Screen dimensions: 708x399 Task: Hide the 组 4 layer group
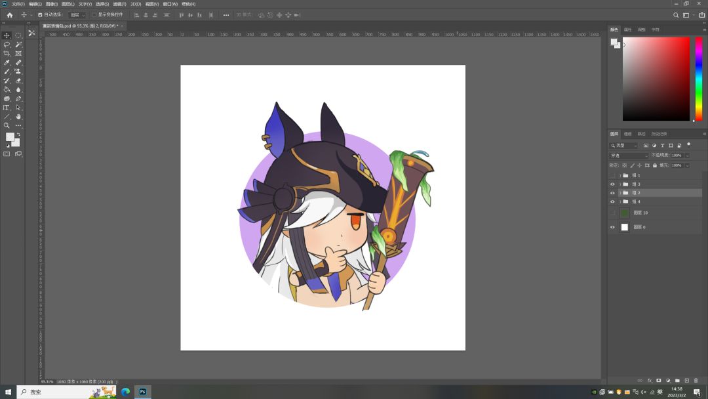coord(613,202)
